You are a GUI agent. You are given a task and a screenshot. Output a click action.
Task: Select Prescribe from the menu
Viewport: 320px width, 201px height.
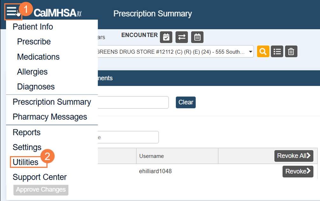click(x=34, y=42)
